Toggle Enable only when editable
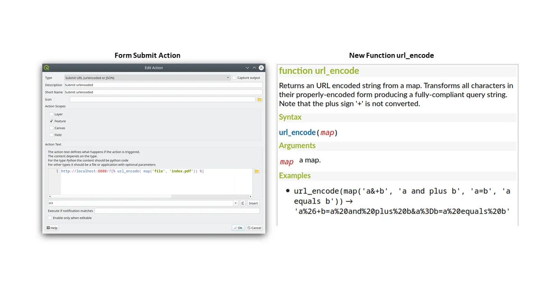This screenshot has width=541, height=304. pos(50,218)
